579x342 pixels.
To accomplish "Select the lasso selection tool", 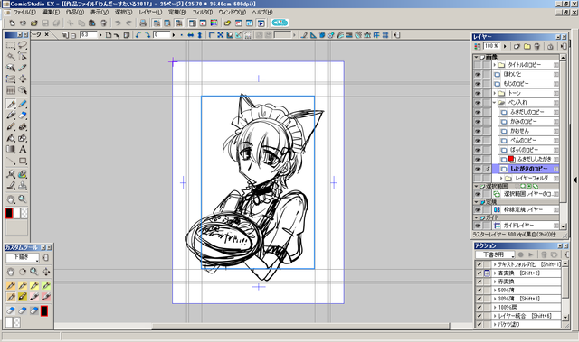I will click(23, 45).
